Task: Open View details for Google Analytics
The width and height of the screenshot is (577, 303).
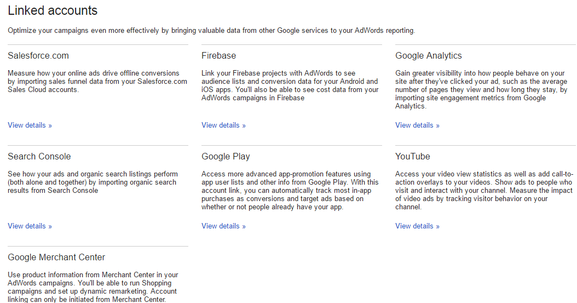Action: tap(417, 125)
